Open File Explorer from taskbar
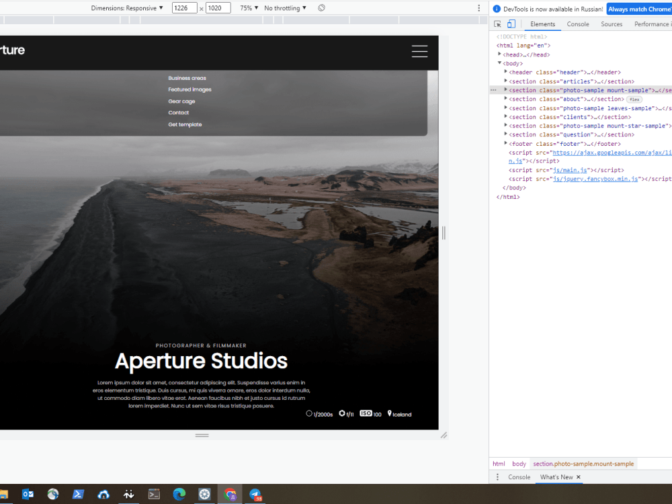Viewport: 672px width, 504px height. 3,494
